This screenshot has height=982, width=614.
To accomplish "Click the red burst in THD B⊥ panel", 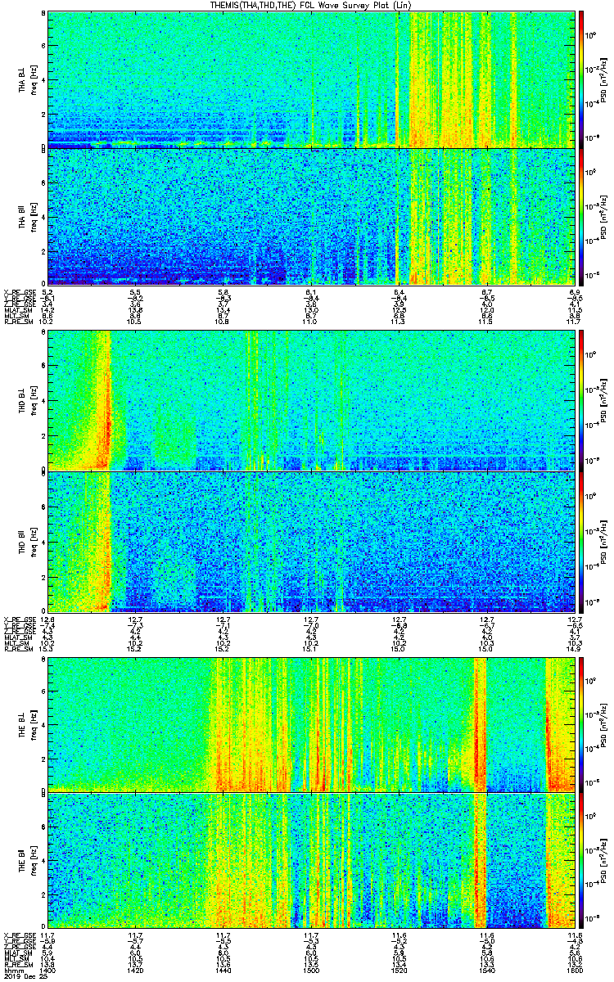I will click(x=106, y=409).
